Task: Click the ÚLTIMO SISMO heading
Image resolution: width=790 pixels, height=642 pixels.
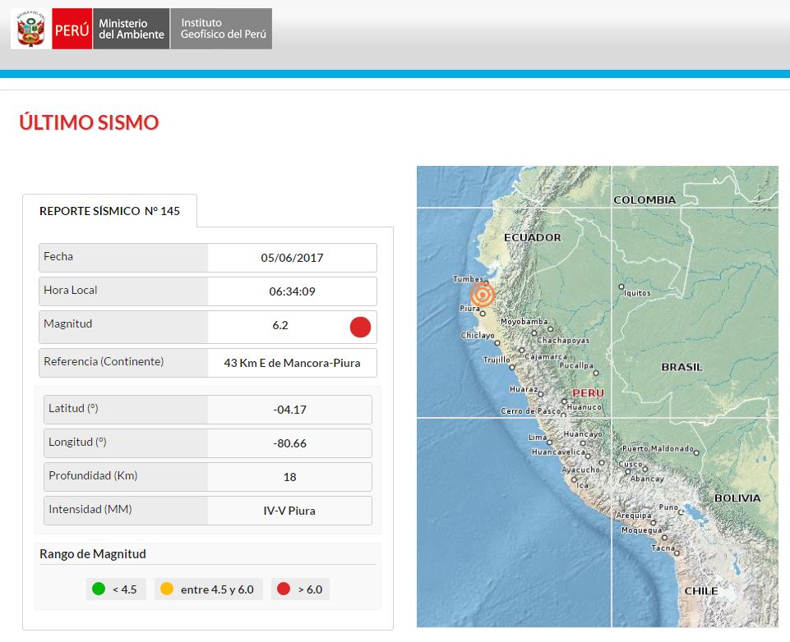Action: pyautogui.click(x=89, y=122)
